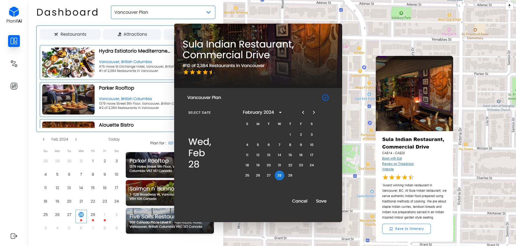Click Sunrise Pizza pin on map
The image size is (516, 246).
(x=360, y=71)
